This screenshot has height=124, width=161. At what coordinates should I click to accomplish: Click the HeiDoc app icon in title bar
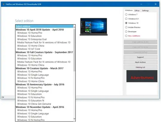[4, 4]
